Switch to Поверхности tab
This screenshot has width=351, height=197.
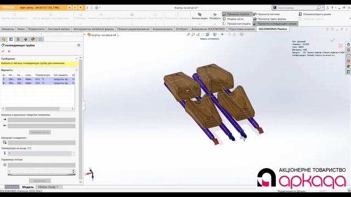(x=36, y=29)
